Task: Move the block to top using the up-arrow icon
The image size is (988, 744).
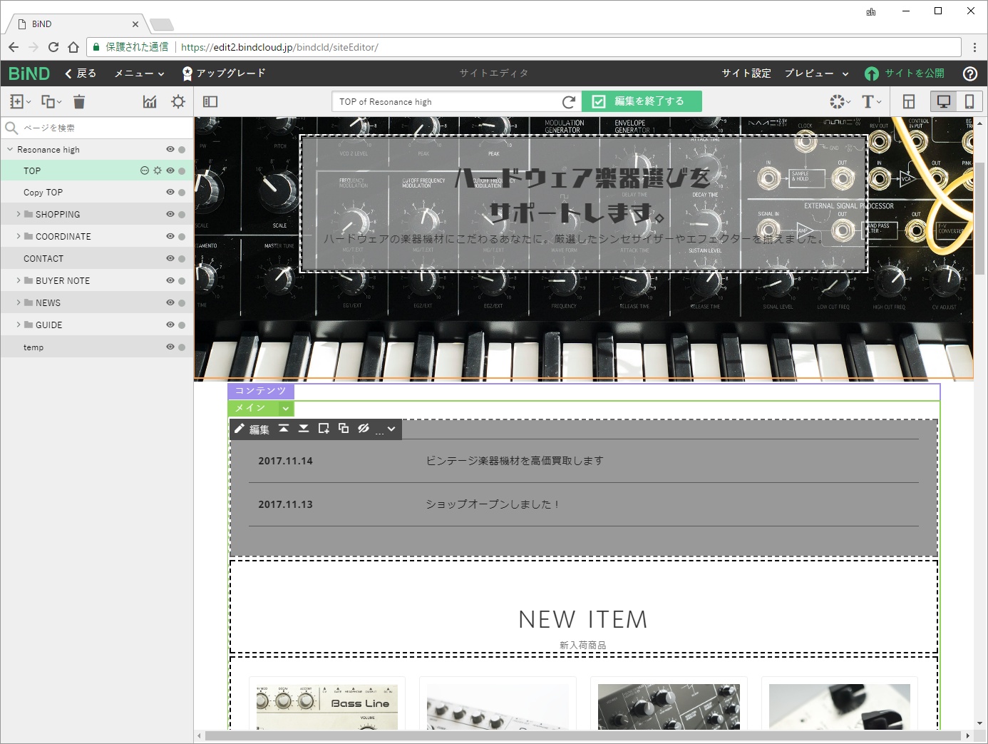Action: [x=283, y=429]
